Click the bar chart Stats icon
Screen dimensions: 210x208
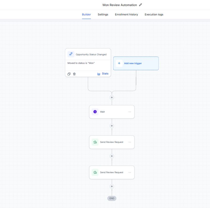pyautogui.click(x=99, y=74)
